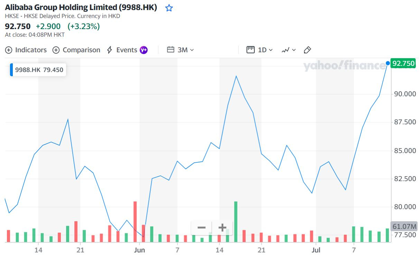The width and height of the screenshot is (419, 259).
Task: Click the At close 04:08PM HKT text
Action: pos(35,35)
